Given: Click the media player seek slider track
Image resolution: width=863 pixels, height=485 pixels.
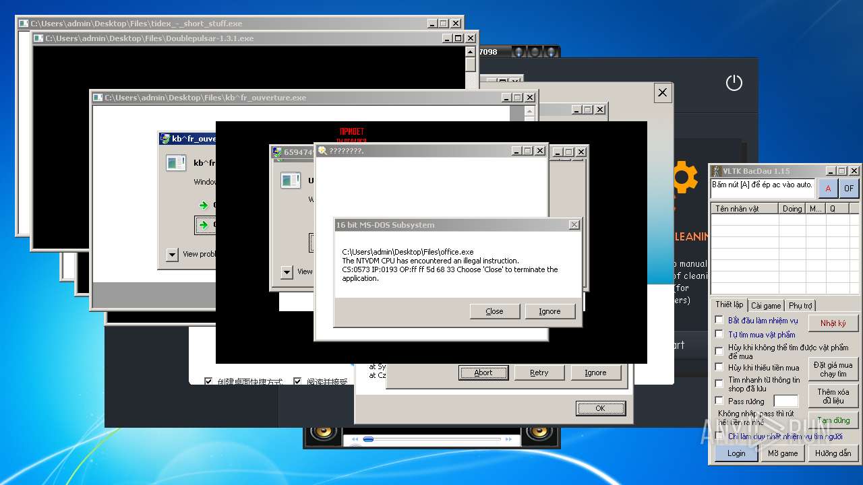Looking at the screenshot, I should [431, 439].
